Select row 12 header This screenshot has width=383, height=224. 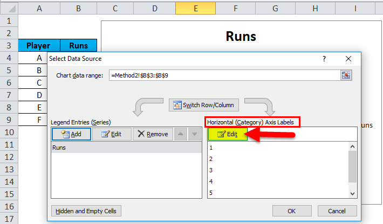(x=9, y=157)
